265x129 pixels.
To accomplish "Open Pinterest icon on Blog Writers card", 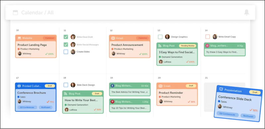I will tap(112, 102).
